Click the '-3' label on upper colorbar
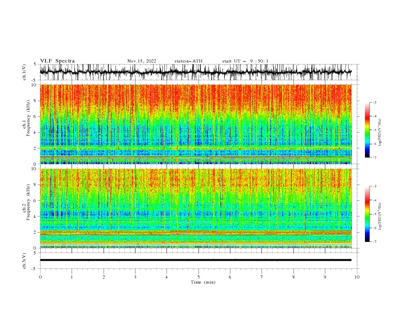The width and height of the screenshot is (402, 311). point(374,103)
